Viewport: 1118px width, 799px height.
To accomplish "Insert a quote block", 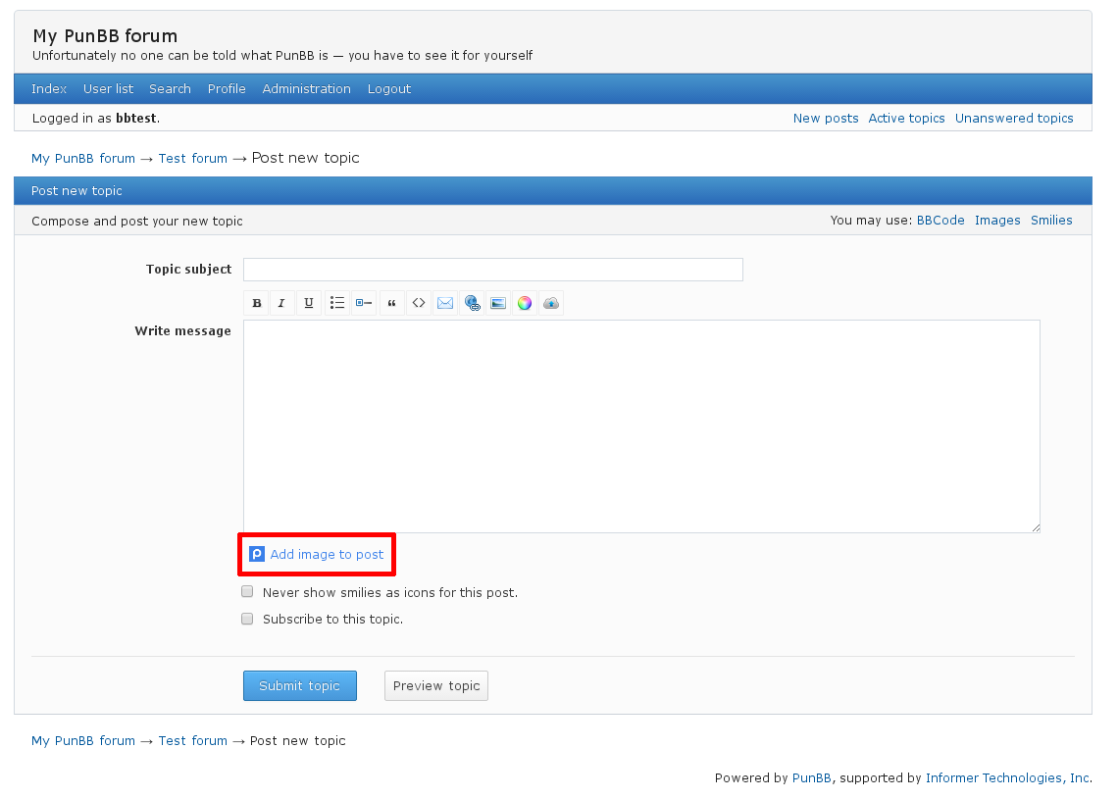I will point(391,303).
